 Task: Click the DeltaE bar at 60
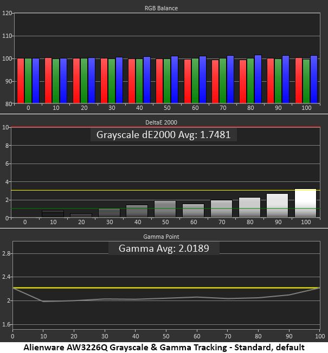[x=193, y=211]
